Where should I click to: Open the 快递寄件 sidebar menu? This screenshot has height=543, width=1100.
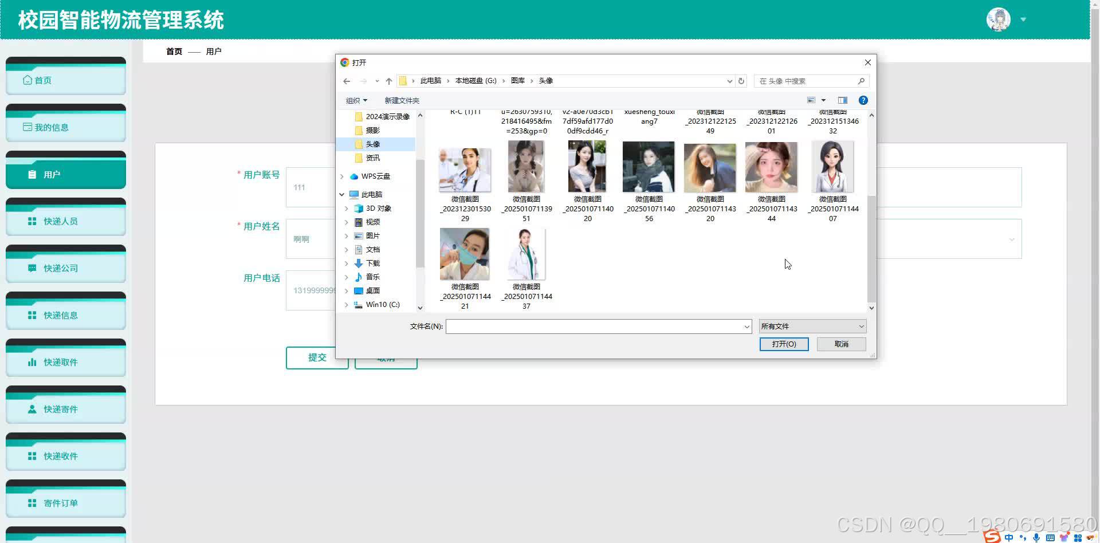66,405
